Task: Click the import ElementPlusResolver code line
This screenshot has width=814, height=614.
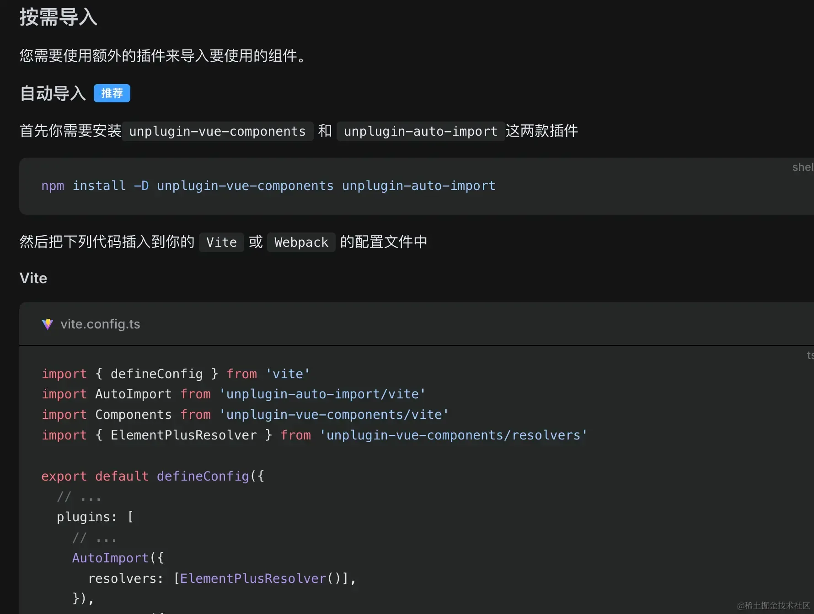Action: (315, 435)
